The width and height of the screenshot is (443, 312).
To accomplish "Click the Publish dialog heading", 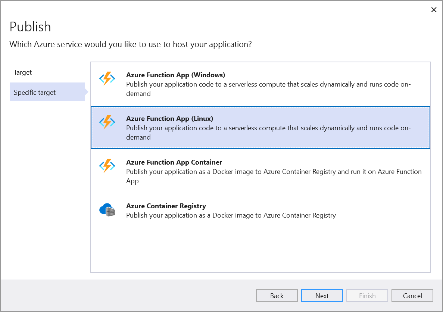I will pos(30,27).
